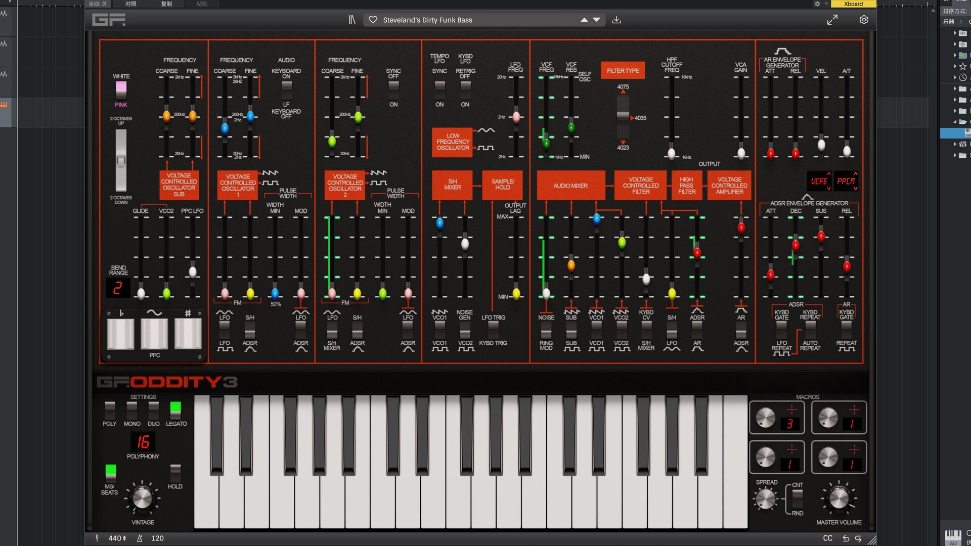Increase the 440 tuning stepper
Viewport: 971px width, 546px height.
124,536
